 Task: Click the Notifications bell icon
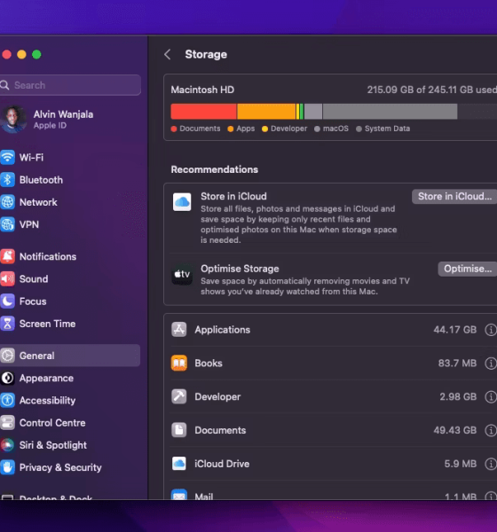[x=7, y=256]
